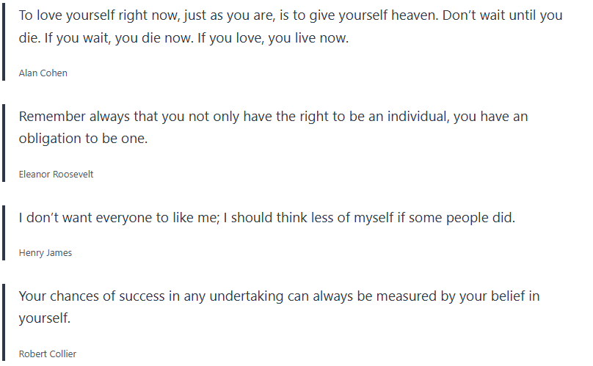Click the Robert Collier attribution text

(47, 354)
